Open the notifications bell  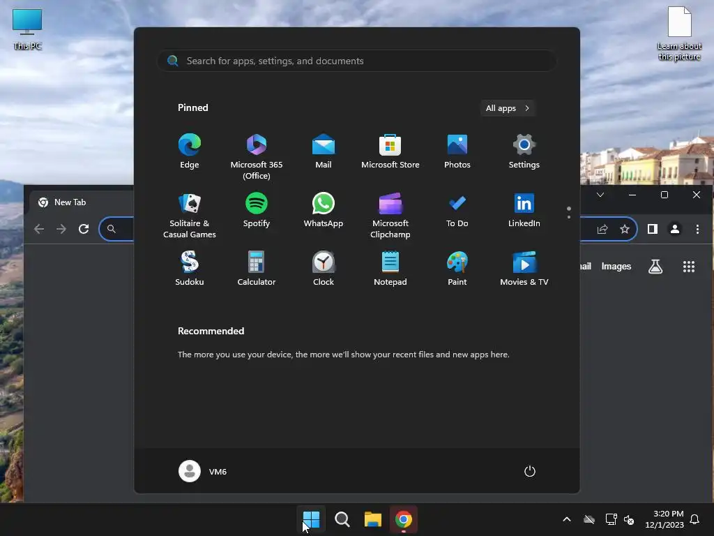coord(695,519)
